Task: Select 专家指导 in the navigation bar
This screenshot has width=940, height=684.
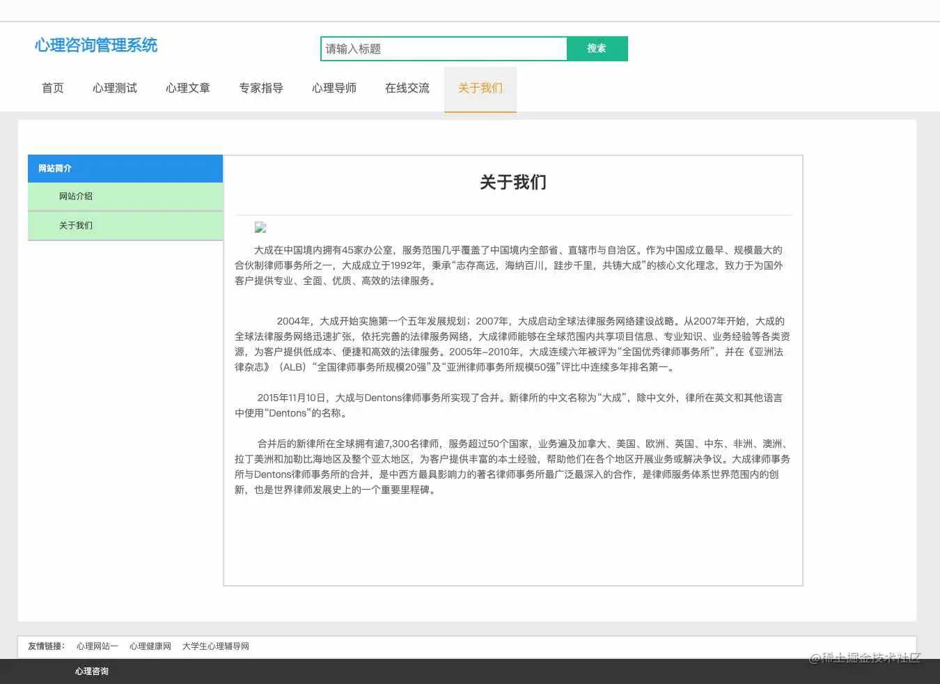Action: (261, 88)
